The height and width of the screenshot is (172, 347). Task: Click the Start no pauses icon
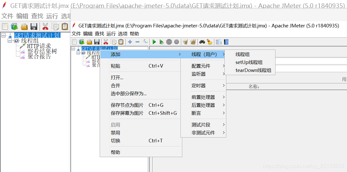[x=162, y=42]
